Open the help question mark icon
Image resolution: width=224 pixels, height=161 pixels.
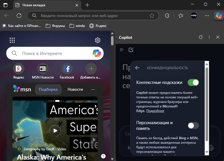point(103,156)
